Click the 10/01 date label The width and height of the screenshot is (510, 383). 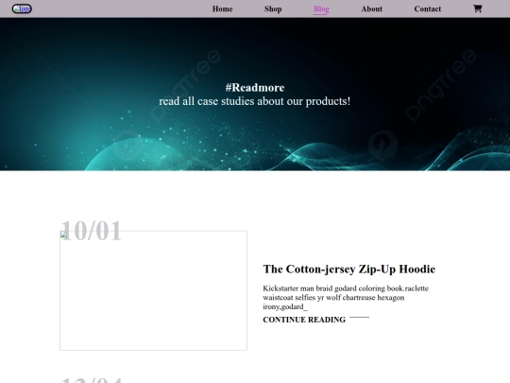click(x=91, y=231)
